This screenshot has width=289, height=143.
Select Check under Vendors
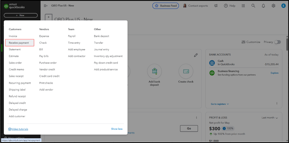coord(43,43)
